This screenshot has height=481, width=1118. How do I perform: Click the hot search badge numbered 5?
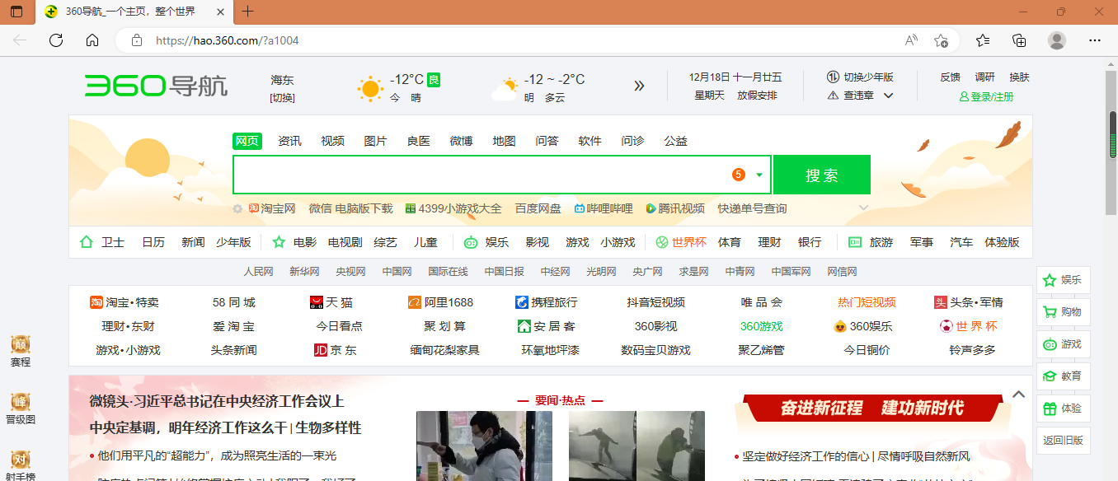[738, 175]
